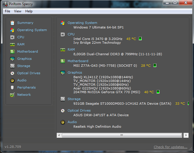
Task: Click the 45 °C CPU temperature value
Action: coord(131,39)
